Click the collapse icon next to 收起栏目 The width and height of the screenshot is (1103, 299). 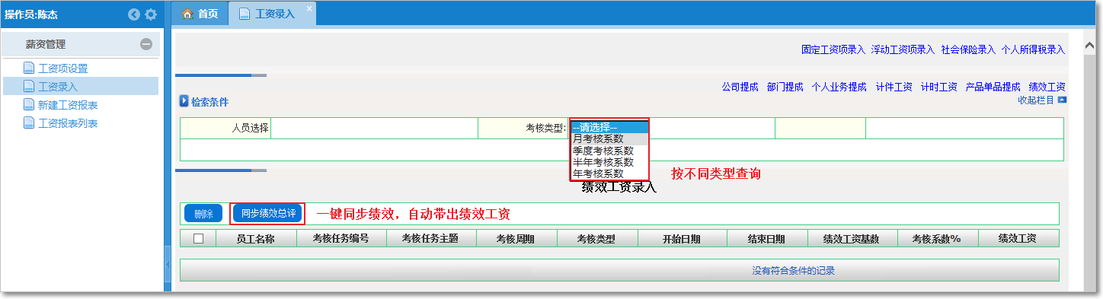[1062, 100]
